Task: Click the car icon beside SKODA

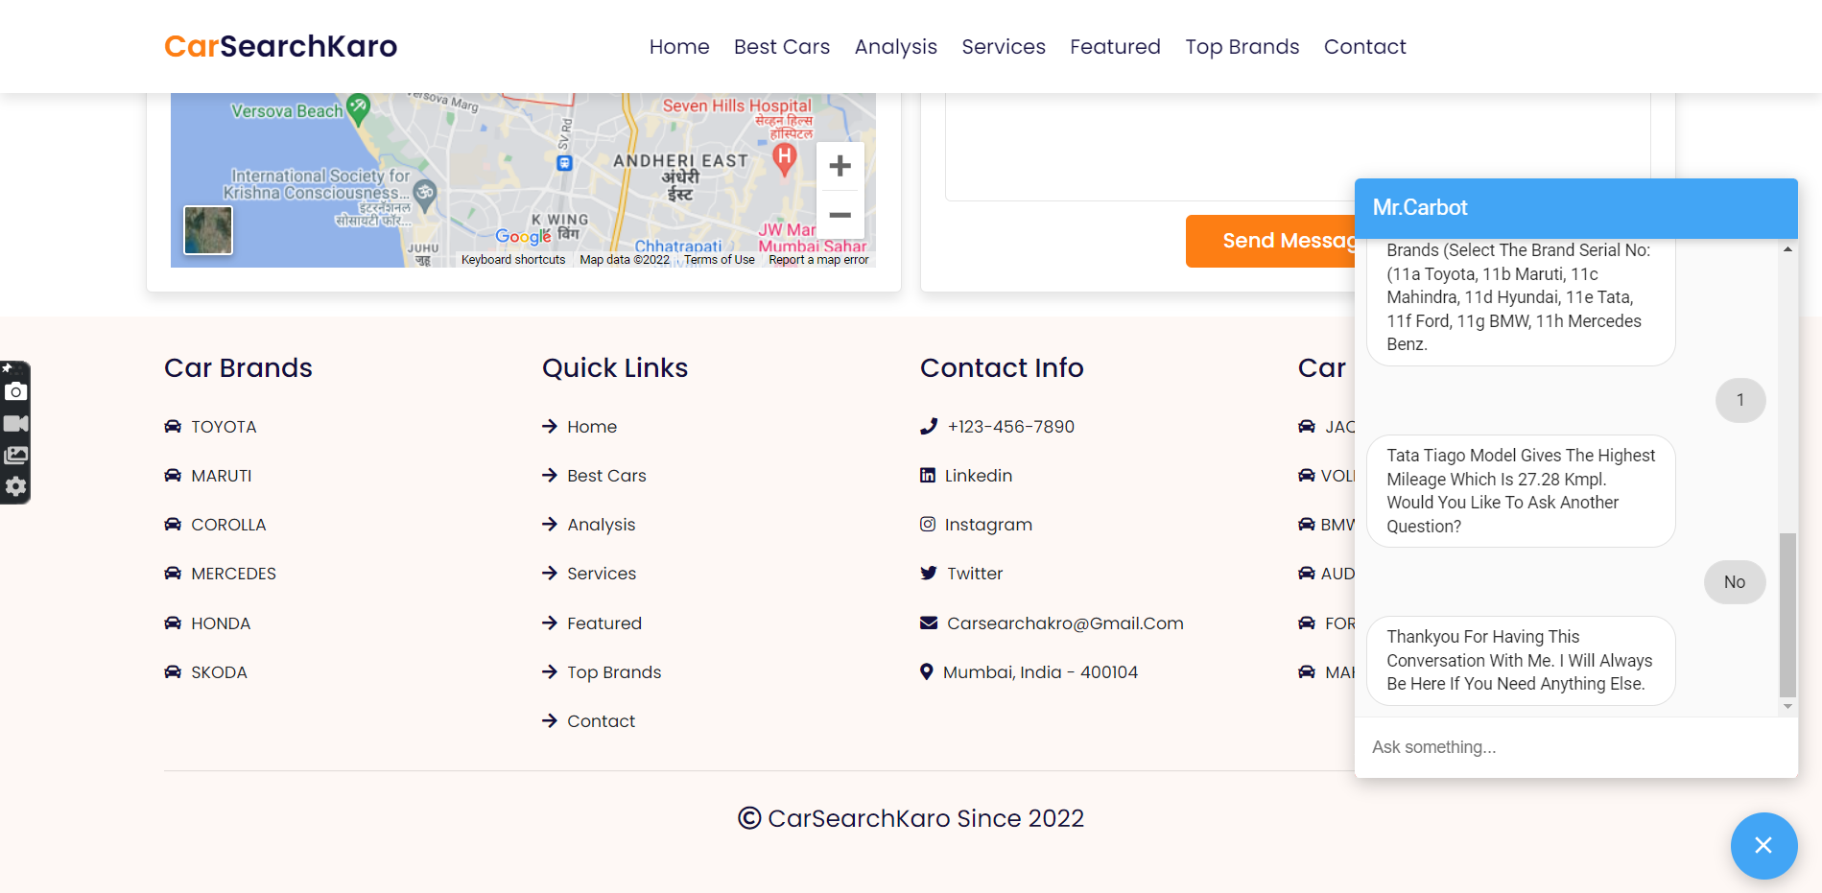Action: [173, 671]
